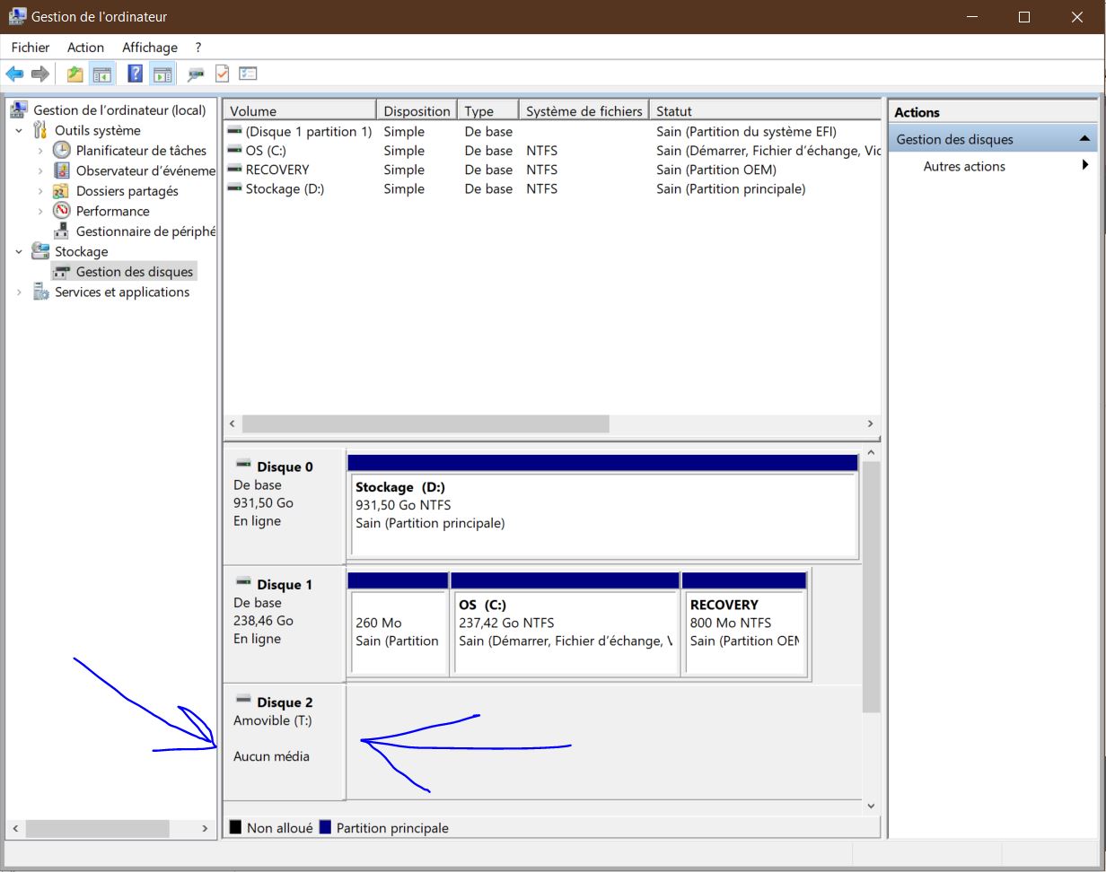The image size is (1106, 872).
Task: Click the checkmark document toolbar icon
Action: pos(222,74)
